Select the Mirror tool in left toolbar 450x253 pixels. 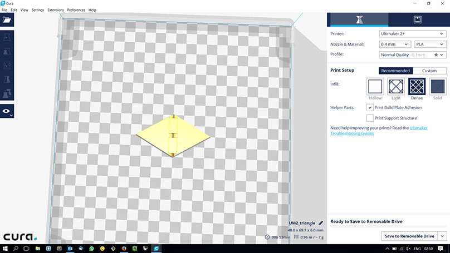tap(7, 80)
